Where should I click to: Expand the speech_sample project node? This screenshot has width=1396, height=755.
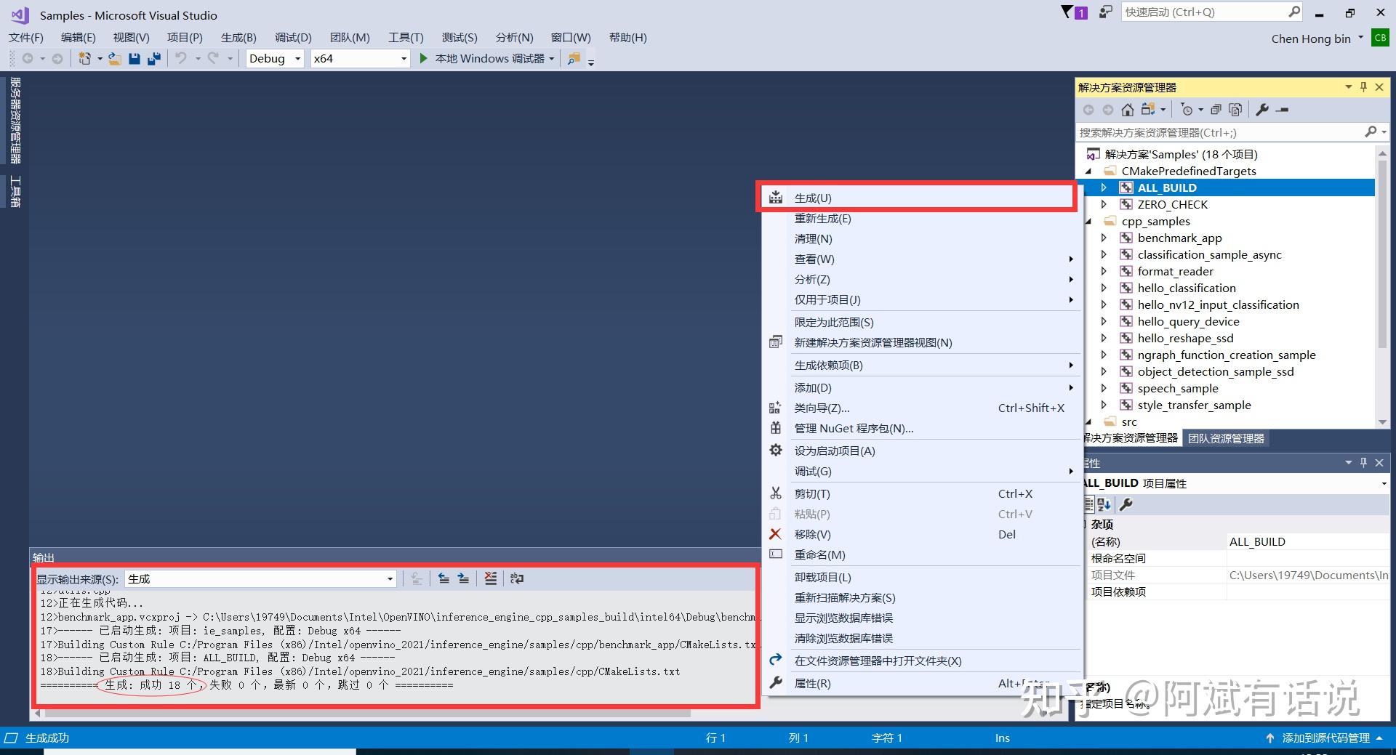click(1104, 388)
